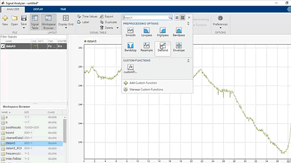
Task: Select the Bandstop filter option
Action: pos(130,47)
